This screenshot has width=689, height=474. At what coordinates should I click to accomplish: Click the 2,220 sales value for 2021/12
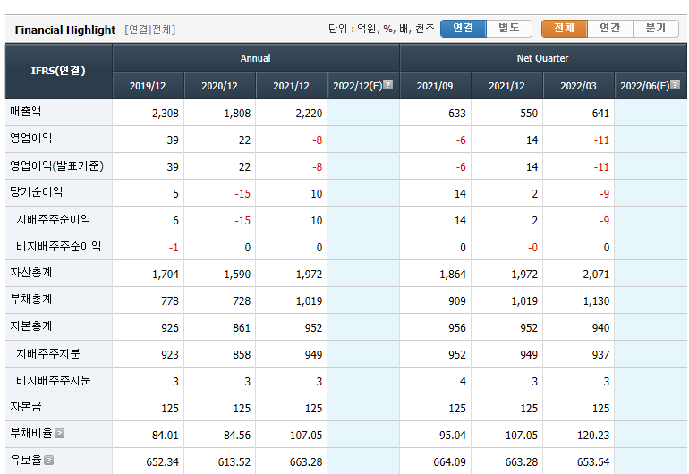pos(309,114)
